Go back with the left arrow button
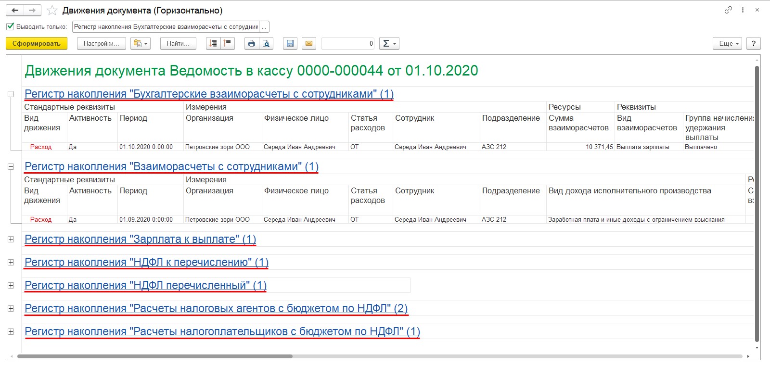 pyautogui.click(x=15, y=10)
